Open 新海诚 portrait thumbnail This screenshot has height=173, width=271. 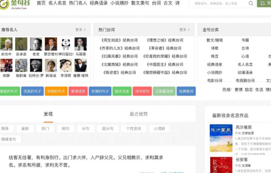coord(51,65)
